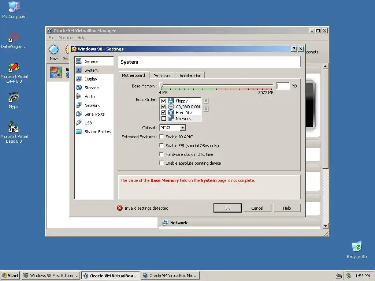Open the Audio settings category
Image resolution: width=375 pixels, height=281 pixels.
click(x=94, y=97)
